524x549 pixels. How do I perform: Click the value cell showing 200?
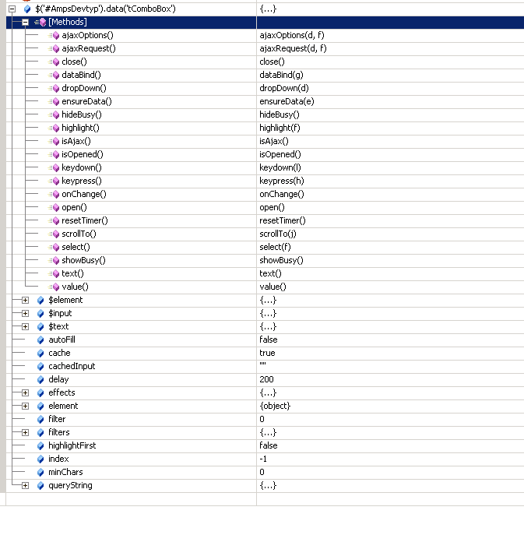click(390, 379)
